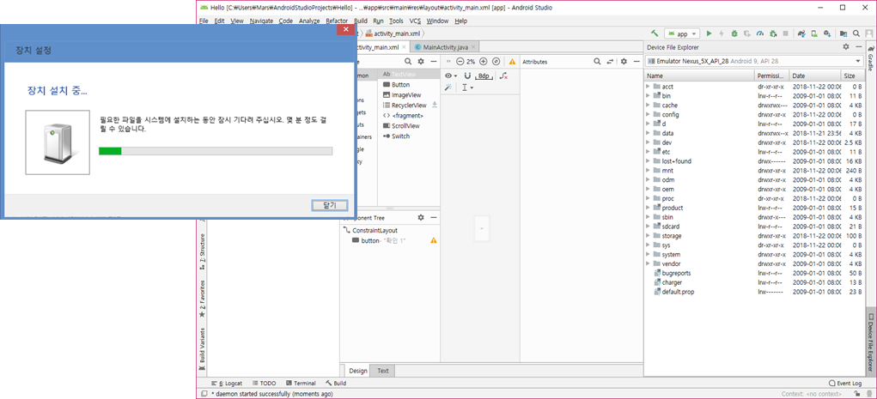877x399 pixels.
Task: Toggle the Autoconnect magnet icon
Action: 467,76
